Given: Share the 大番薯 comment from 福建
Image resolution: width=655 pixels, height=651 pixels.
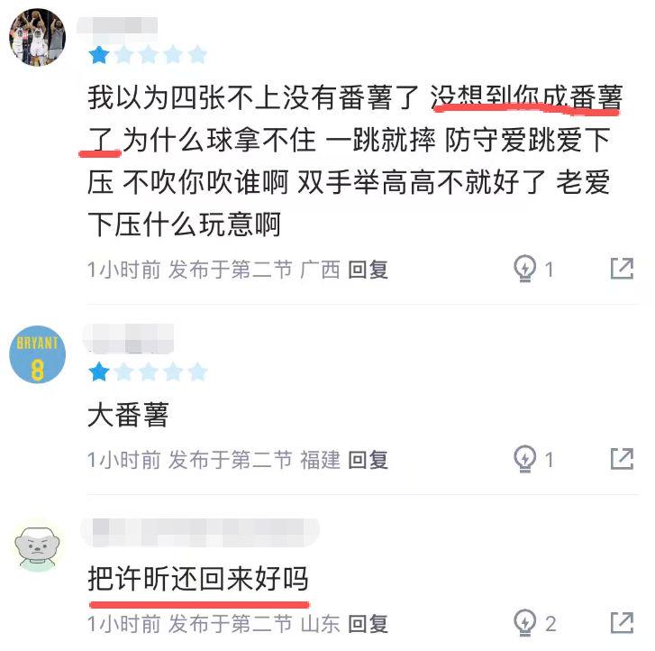Looking at the screenshot, I should (x=622, y=459).
